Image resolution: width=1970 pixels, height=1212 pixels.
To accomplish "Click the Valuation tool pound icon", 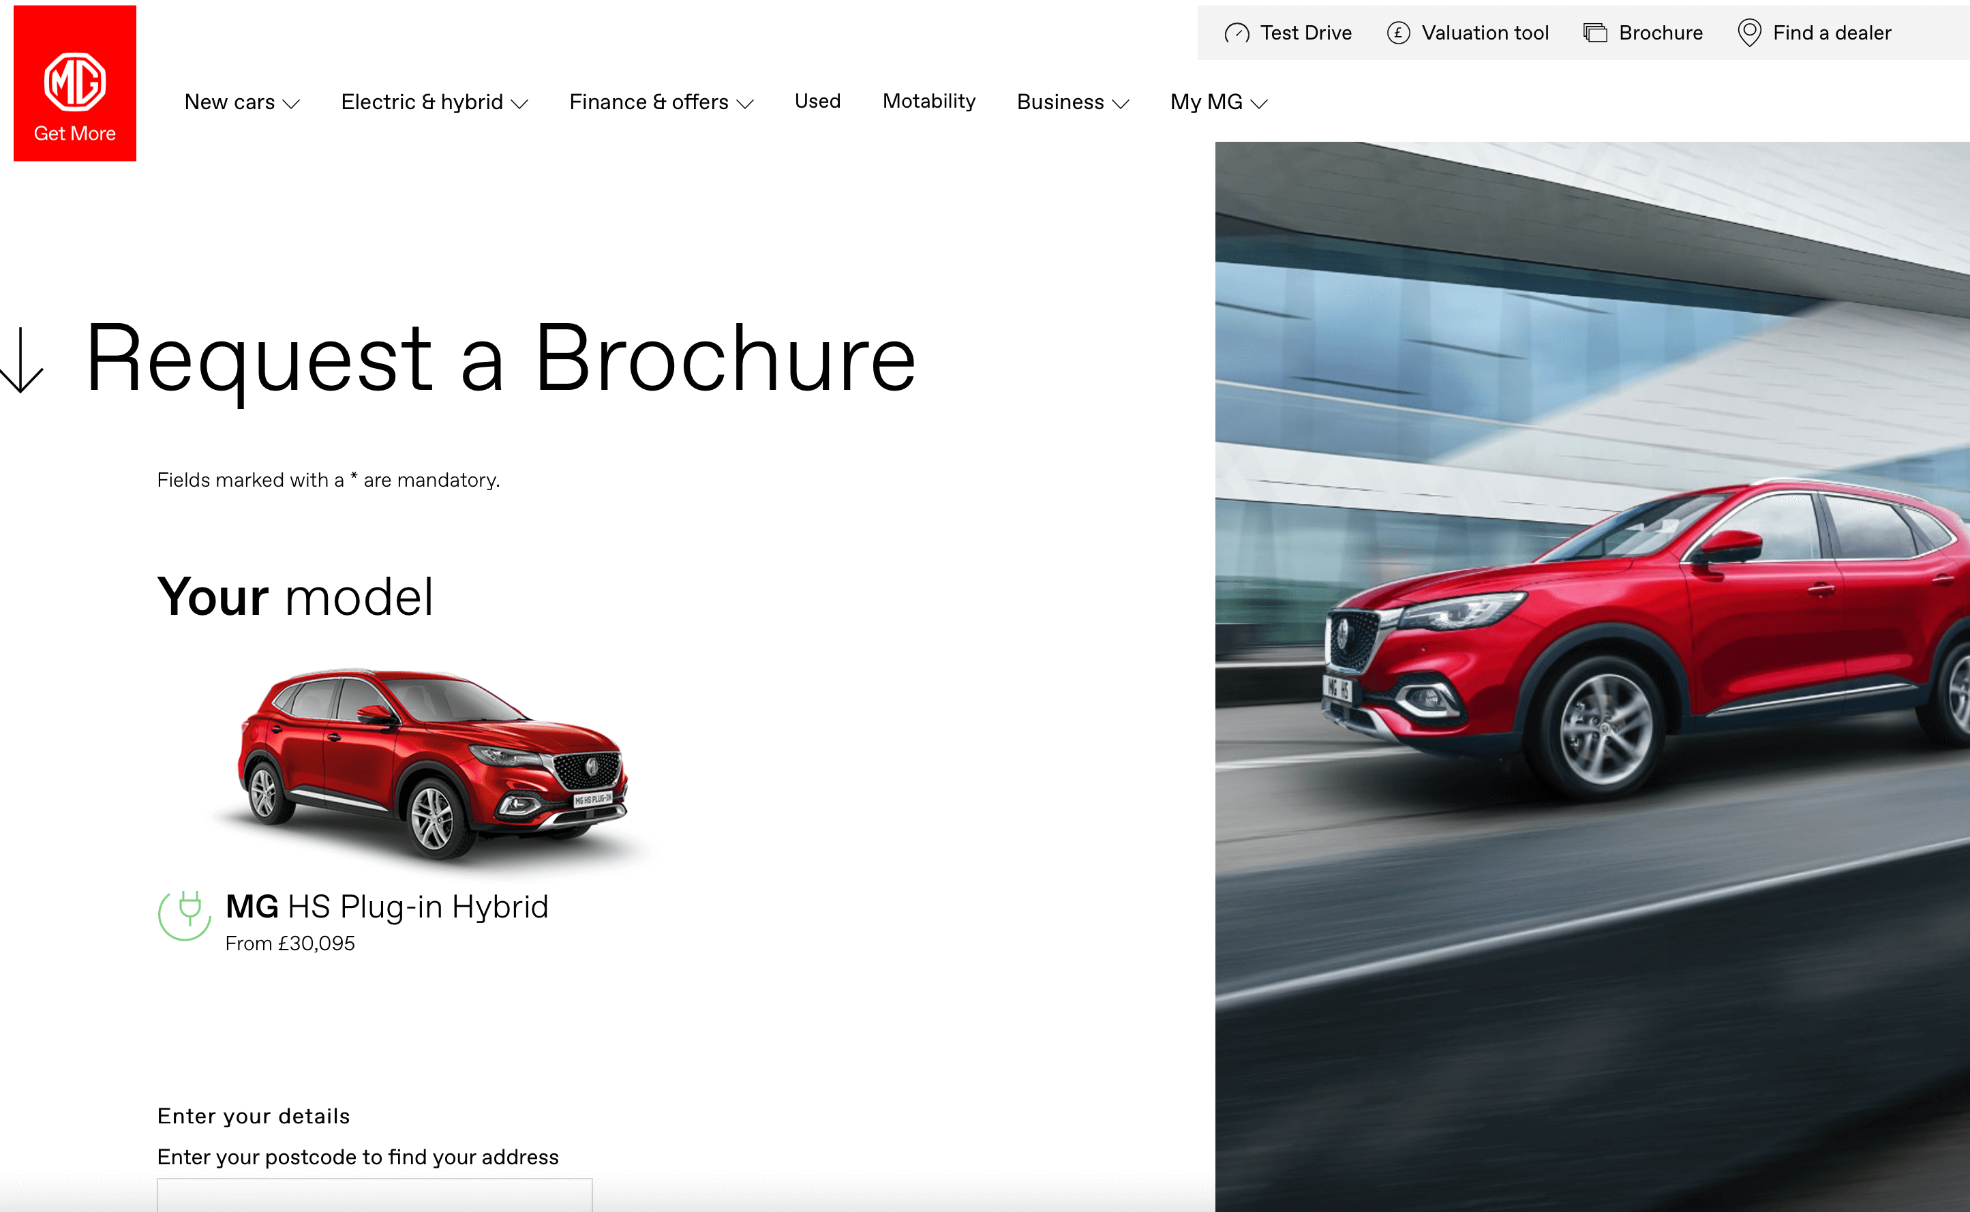I will pos(1399,33).
